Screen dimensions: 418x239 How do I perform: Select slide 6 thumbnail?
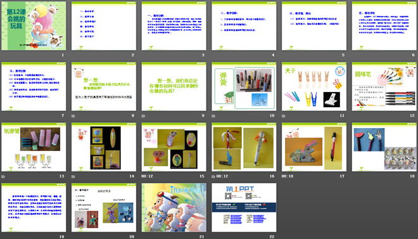(384, 26)
